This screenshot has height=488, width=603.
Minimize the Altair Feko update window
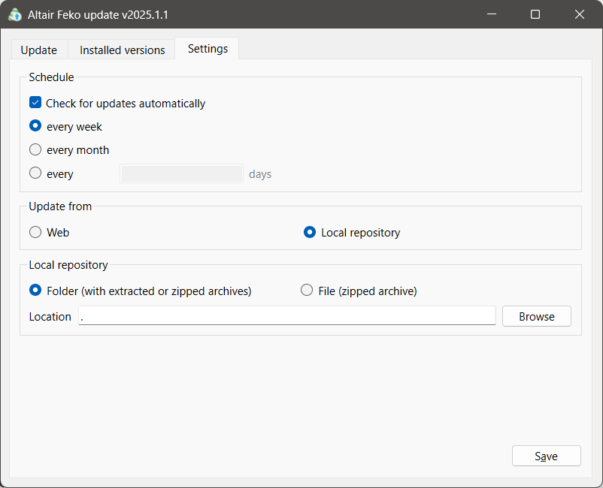point(492,14)
